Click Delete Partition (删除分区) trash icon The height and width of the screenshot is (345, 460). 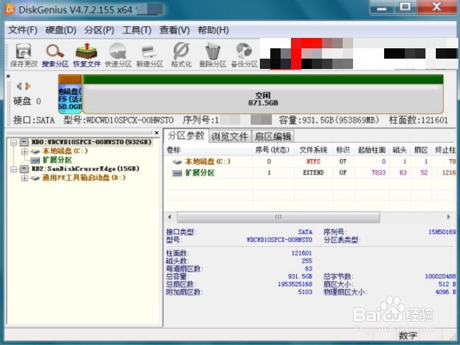point(213,55)
